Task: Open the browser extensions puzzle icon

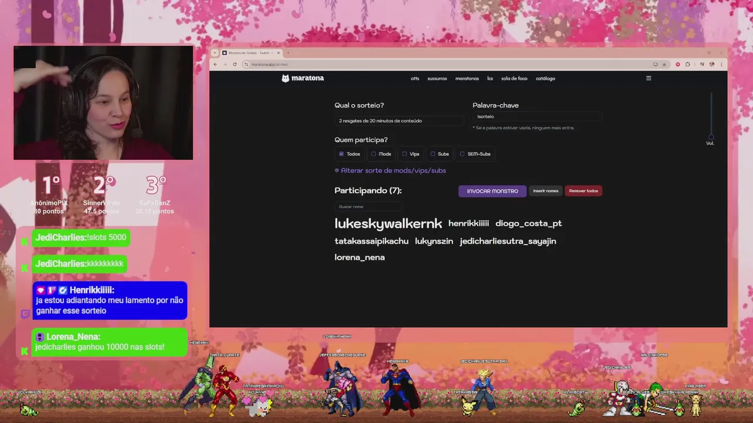Action: click(688, 64)
